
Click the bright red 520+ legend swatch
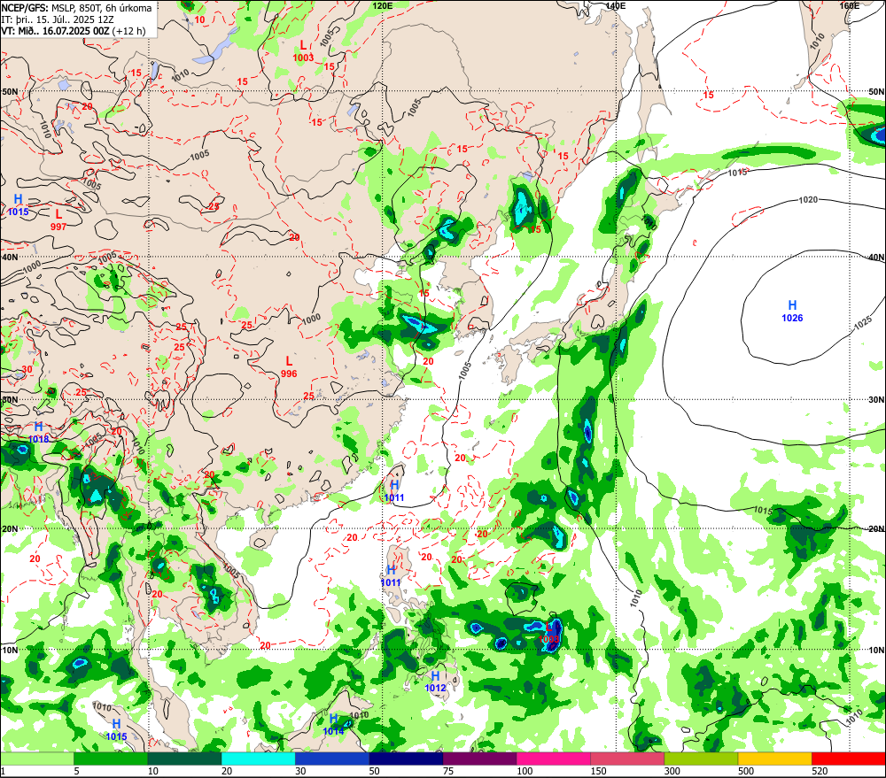coord(849,759)
